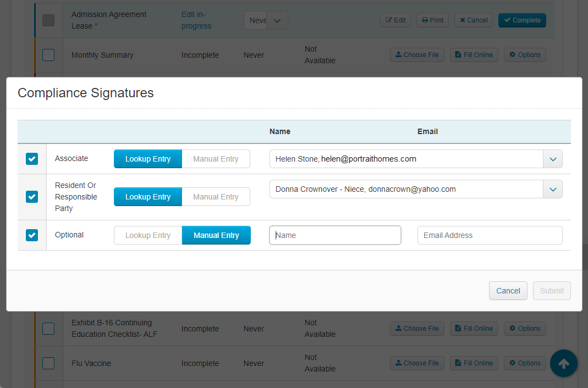
Task: Click the Email column header
Action: (x=427, y=131)
